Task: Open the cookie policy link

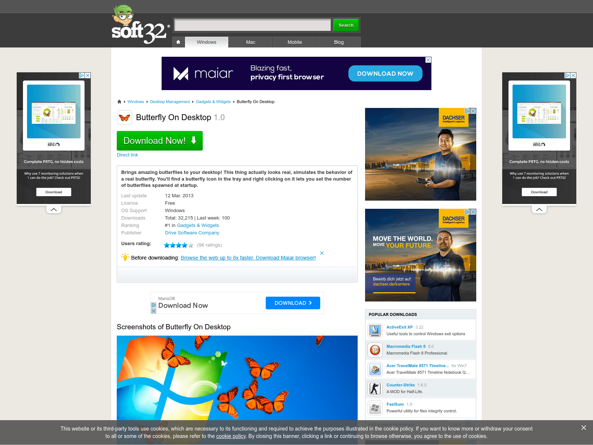Action: tap(231, 436)
